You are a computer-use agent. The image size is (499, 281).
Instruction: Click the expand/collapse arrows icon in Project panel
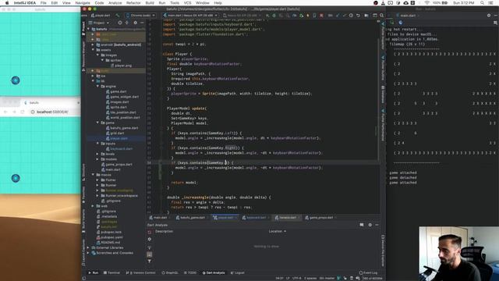pos(127,23)
